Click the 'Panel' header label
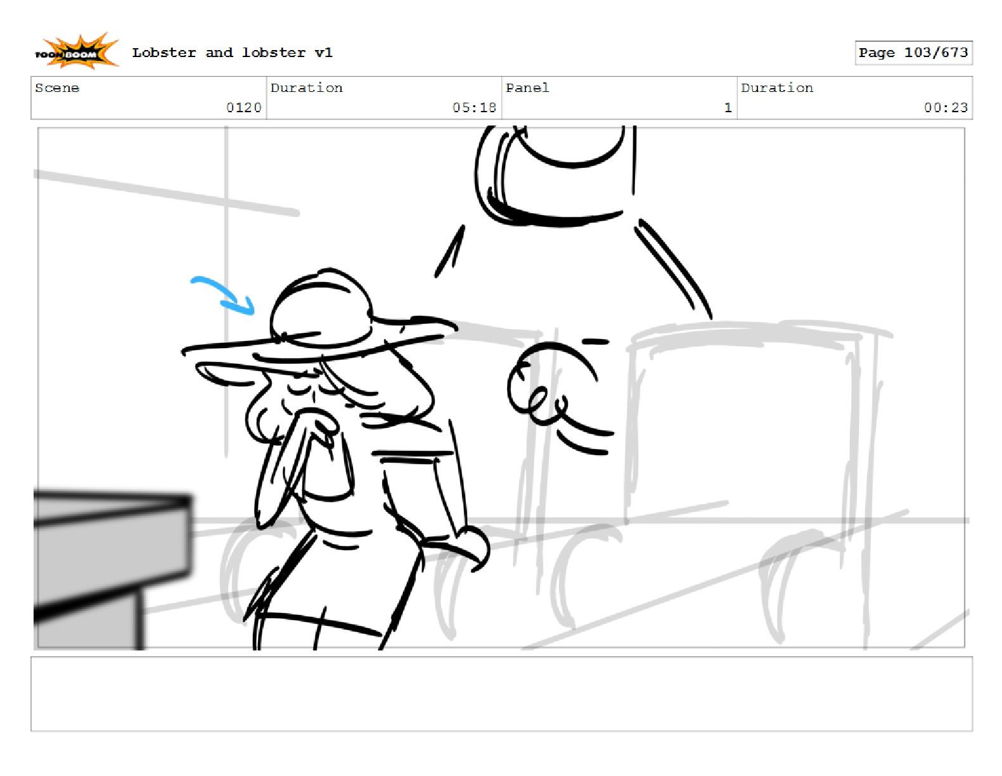Screen dimensions: 1002x776 tap(527, 88)
